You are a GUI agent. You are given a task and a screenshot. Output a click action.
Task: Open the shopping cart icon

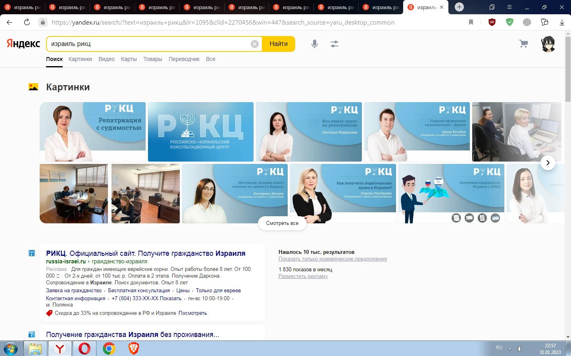[x=524, y=44]
